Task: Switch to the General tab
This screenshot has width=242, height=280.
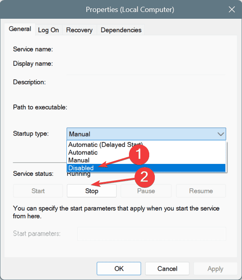Action: pyautogui.click(x=20, y=29)
